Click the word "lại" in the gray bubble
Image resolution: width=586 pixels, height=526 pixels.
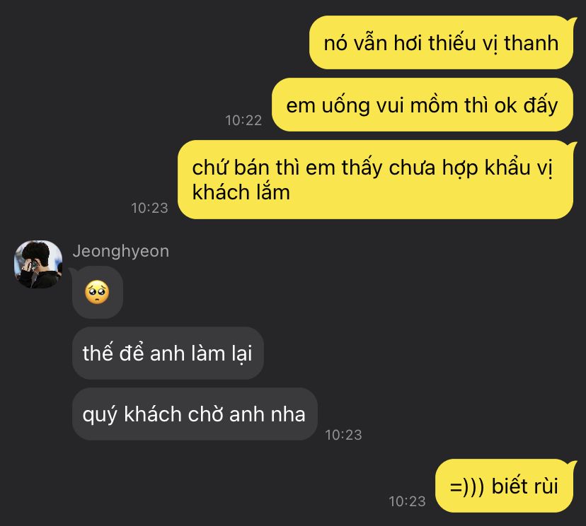click(241, 353)
